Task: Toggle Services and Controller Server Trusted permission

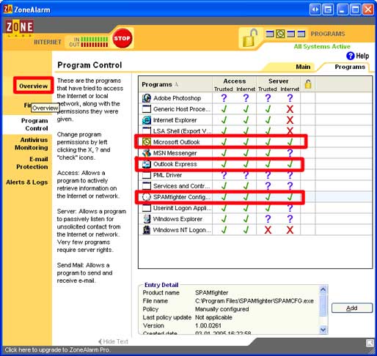Action: (268, 186)
